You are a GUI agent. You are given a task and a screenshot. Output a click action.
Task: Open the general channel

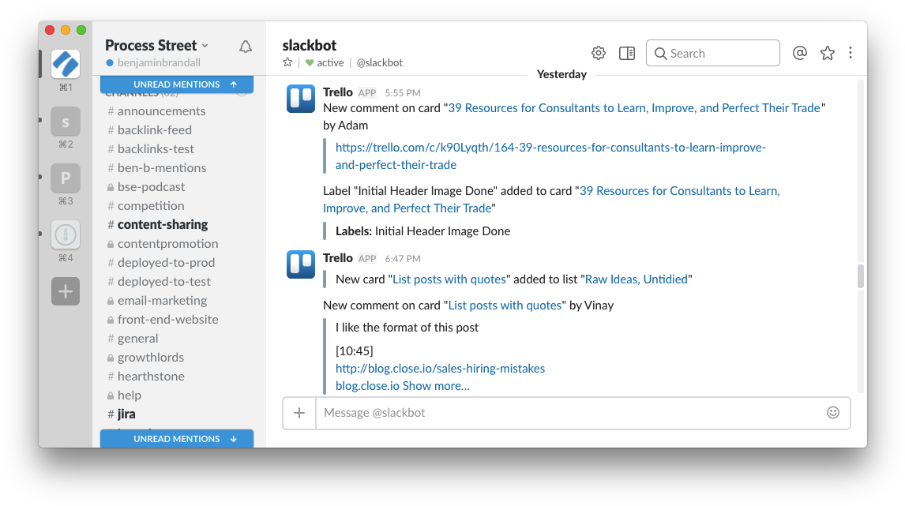132,339
